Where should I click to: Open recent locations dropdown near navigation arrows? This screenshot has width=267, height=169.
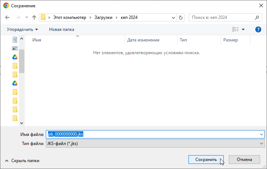click(x=27, y=17)
